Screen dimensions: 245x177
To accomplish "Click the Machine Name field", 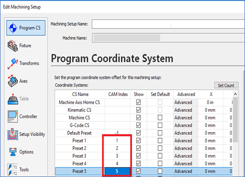I will (x=168, y=38).
